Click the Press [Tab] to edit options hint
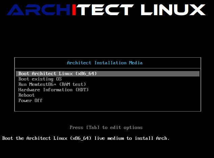This screenshot has height=158, width=214. (x=106, y=127)
